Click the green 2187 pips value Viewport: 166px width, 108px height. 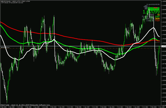(157, 17)
